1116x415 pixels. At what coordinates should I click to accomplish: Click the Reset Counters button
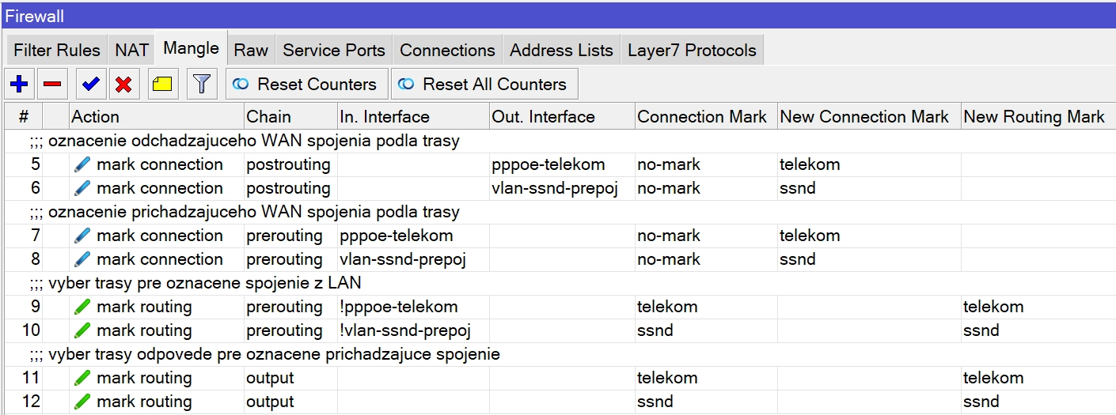[x=306, y=84]
